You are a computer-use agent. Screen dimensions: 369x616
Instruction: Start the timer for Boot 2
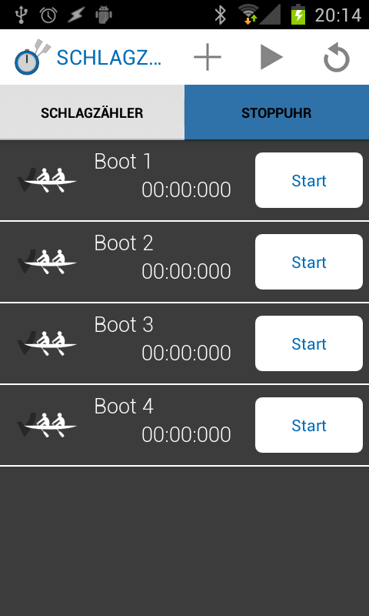tap(309, 262)
